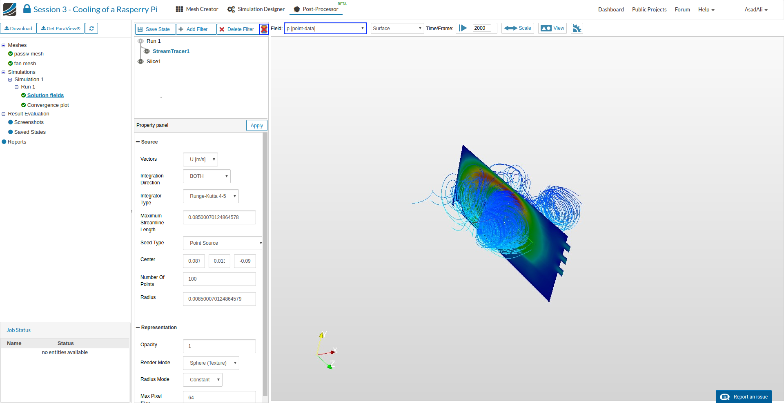Open the Integrator Type Runge-Kutta dropdown
784x403 pixels.
click(211, 196)
